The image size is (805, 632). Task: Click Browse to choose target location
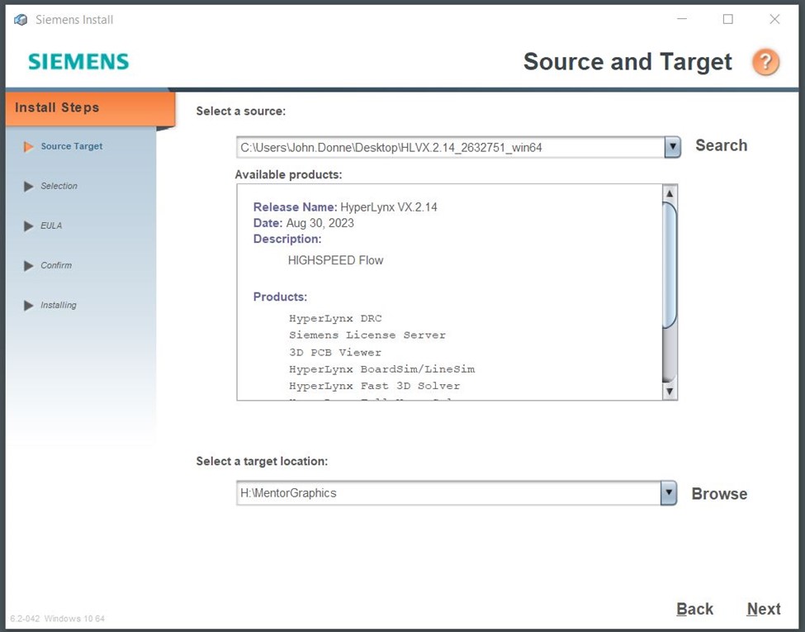(719, 494)
